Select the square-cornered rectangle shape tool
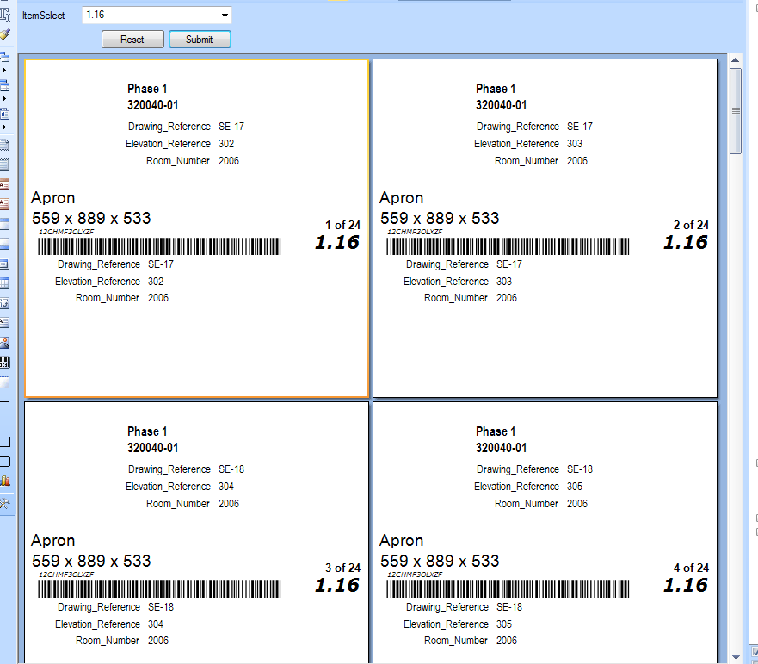This screenshot has width=758, height=664. click(5, 442)
